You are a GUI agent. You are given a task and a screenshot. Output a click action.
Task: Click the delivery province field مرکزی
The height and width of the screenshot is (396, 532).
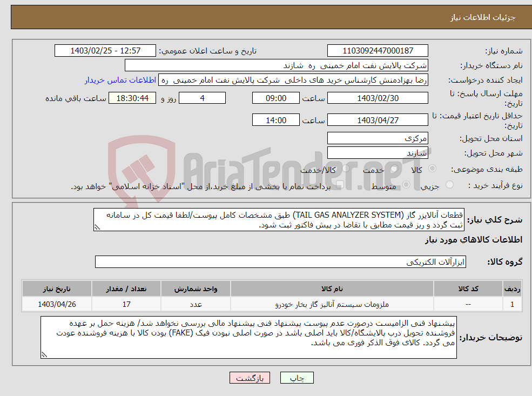coord(378,138)
